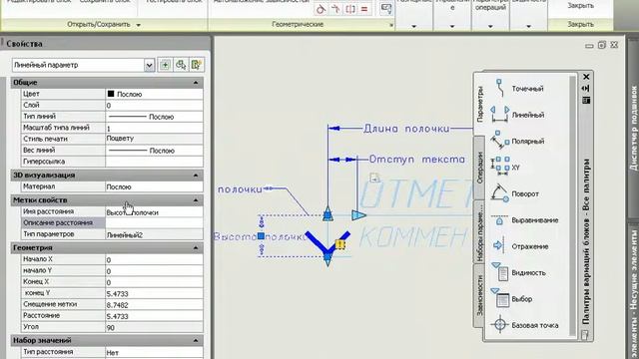
Task: Click the Длина полочки parameter label in drawing
Action: 406,129
